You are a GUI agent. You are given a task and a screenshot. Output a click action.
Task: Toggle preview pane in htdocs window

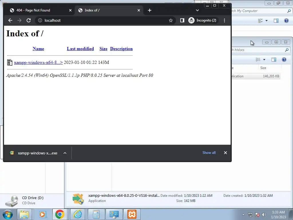point(274,60)
